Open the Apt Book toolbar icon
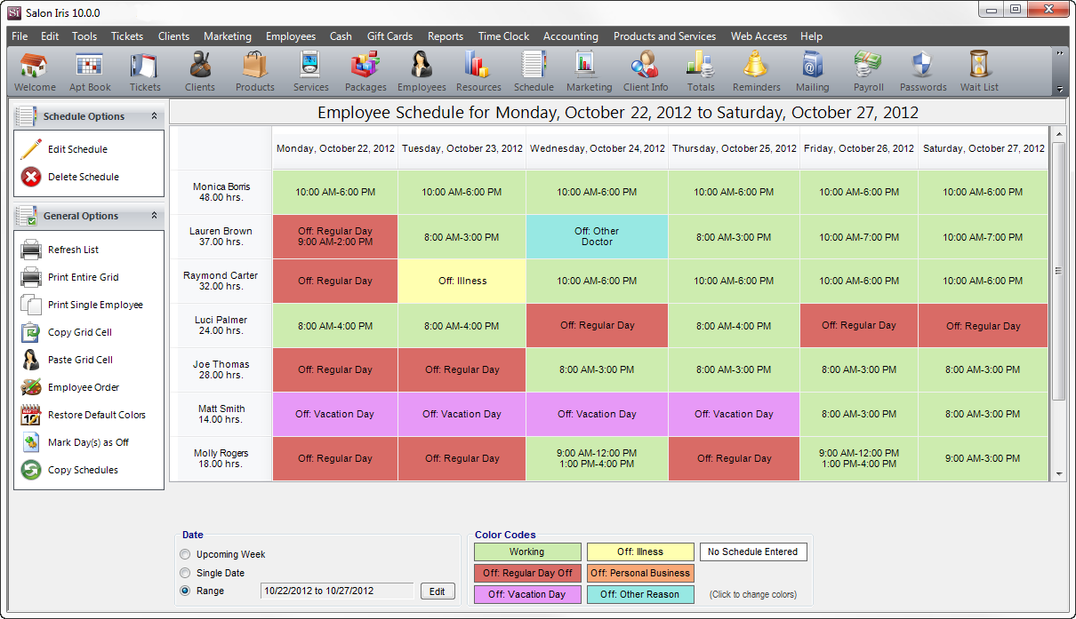Image resolution: width=1076 pixels, height=619 pixels. [90, 72]
